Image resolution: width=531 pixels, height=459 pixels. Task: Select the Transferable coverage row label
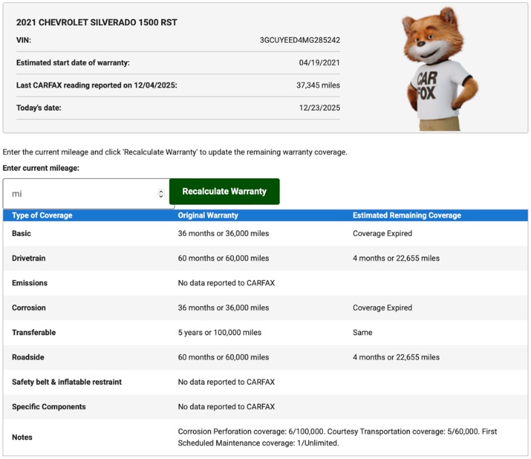(34, 333)
